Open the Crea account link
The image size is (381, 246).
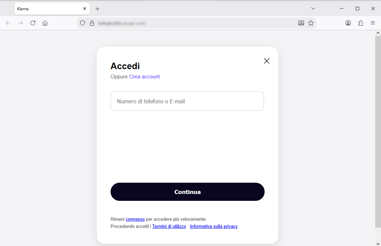click(x=144, y=77)
